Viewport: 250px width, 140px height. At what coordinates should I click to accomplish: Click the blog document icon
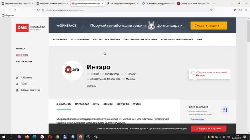pos(225,110)
